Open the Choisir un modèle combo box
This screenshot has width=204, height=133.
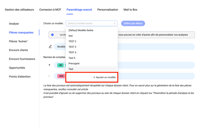tap(91, 23)
